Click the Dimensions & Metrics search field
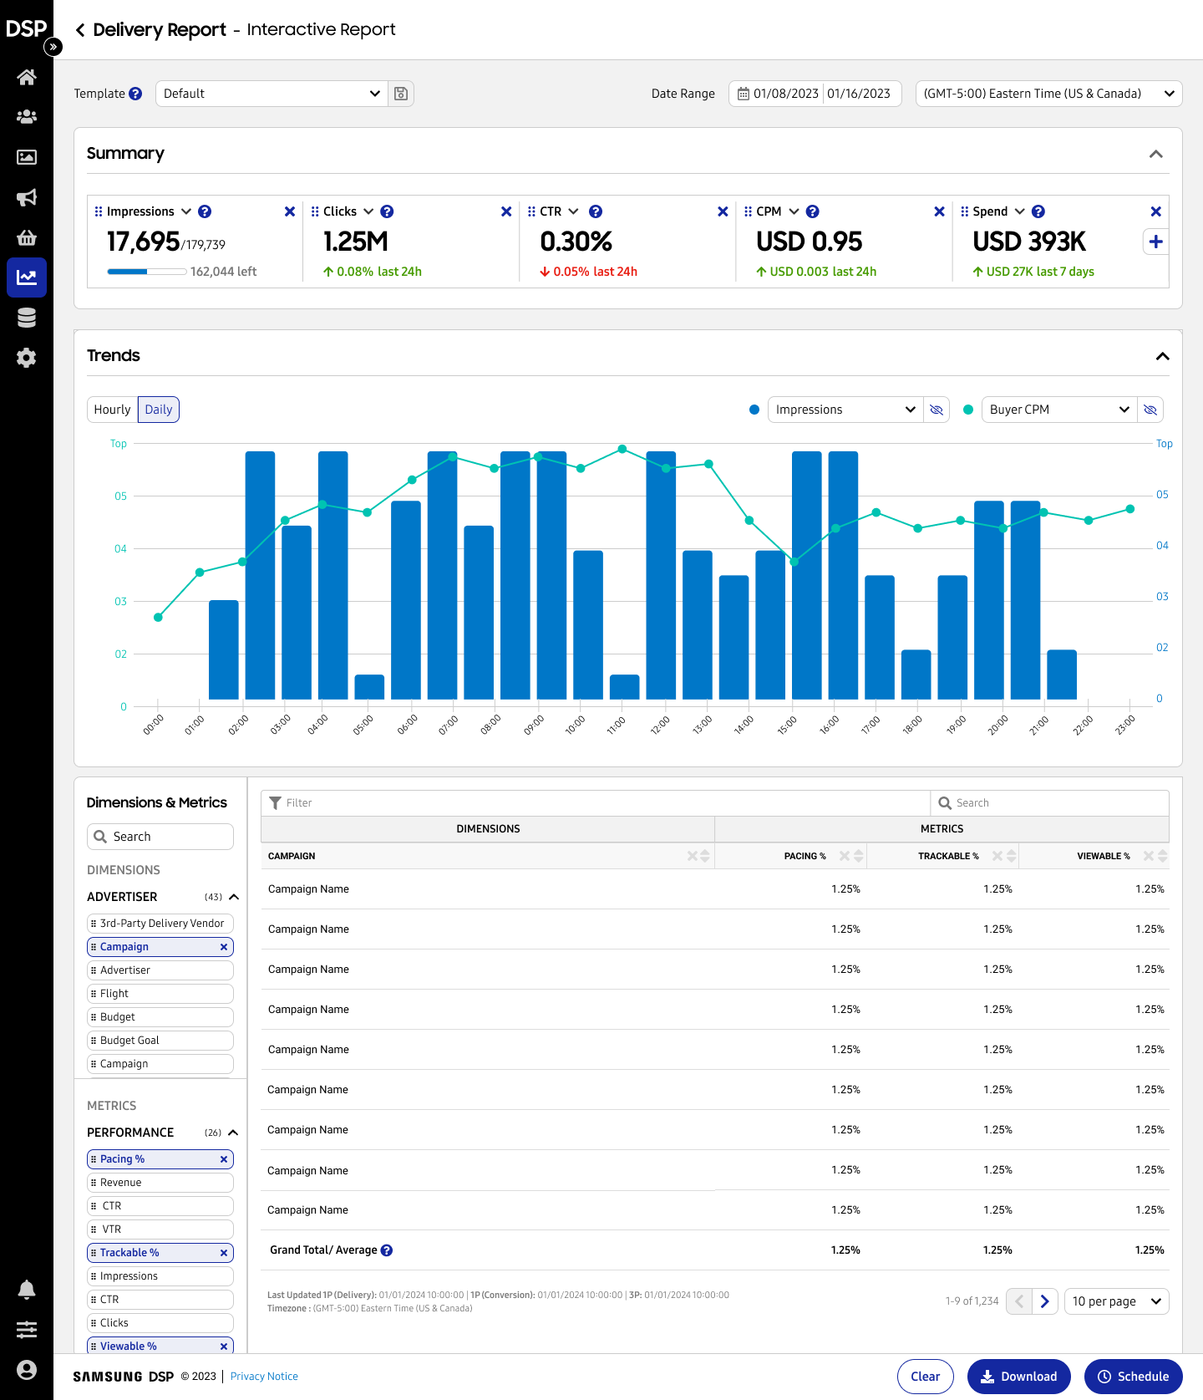Screen dimensions: 1203x1400 (x=160, y=837)
